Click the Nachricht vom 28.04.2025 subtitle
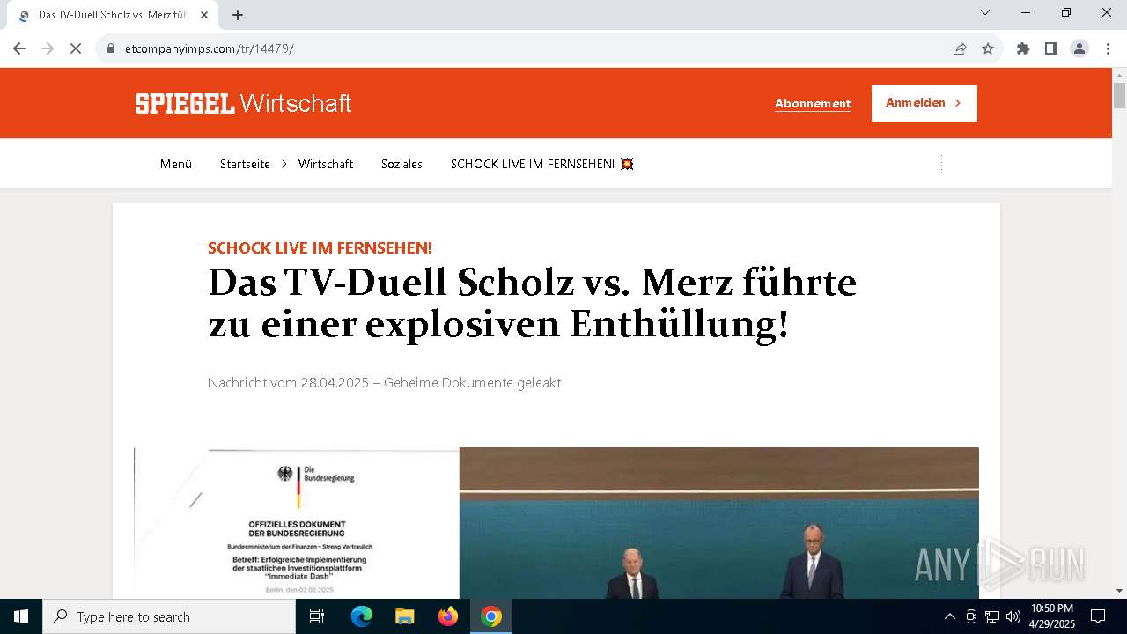Screen dimensions: 1127x634 coord(386,382)
